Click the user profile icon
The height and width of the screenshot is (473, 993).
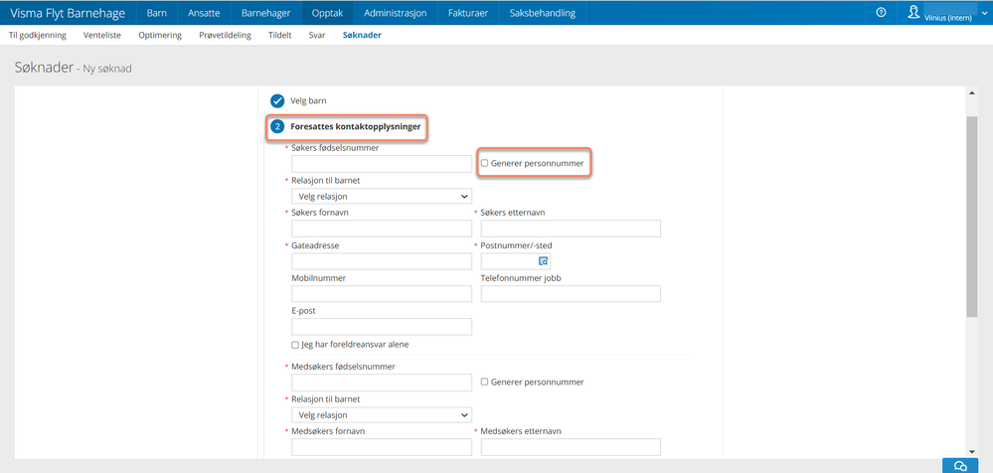(x=913, y=12)
